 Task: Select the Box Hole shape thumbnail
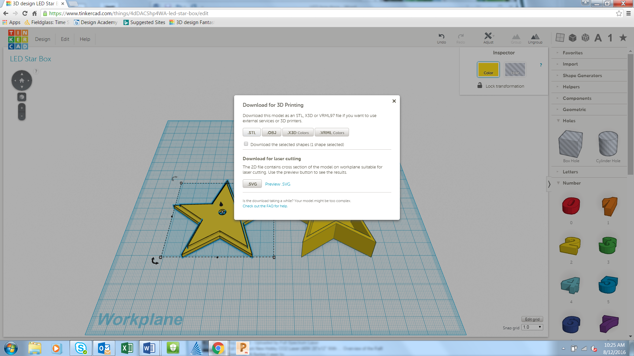[571, 144]
